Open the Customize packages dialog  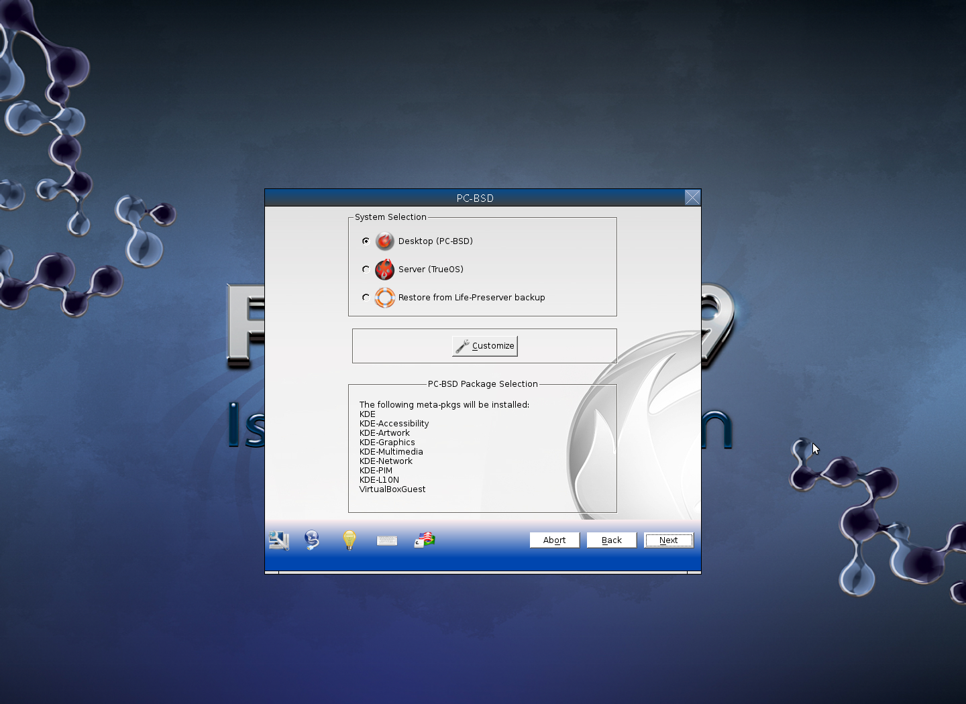pyautogui.click(x=485, y=346)
